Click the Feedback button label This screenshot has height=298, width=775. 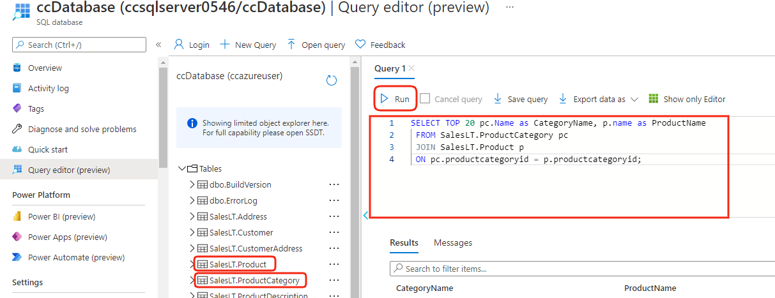(388, 45)
